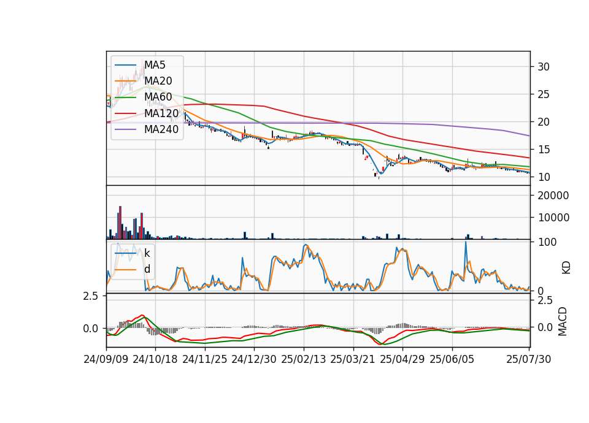Click the 'k' label in KD legend

[x=147, y=253]
